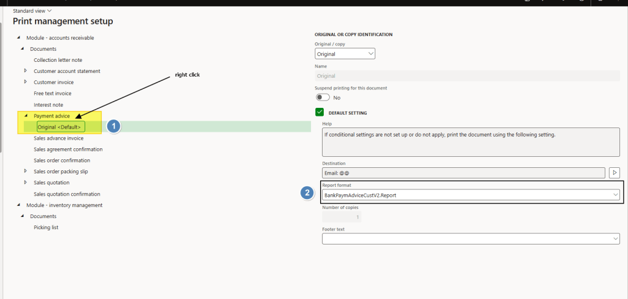Open the Report format dropdown

tap(470, 195)
